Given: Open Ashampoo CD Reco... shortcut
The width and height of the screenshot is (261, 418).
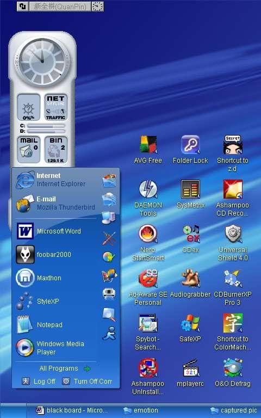Looking at the screenshot, I should pos(233,198).
